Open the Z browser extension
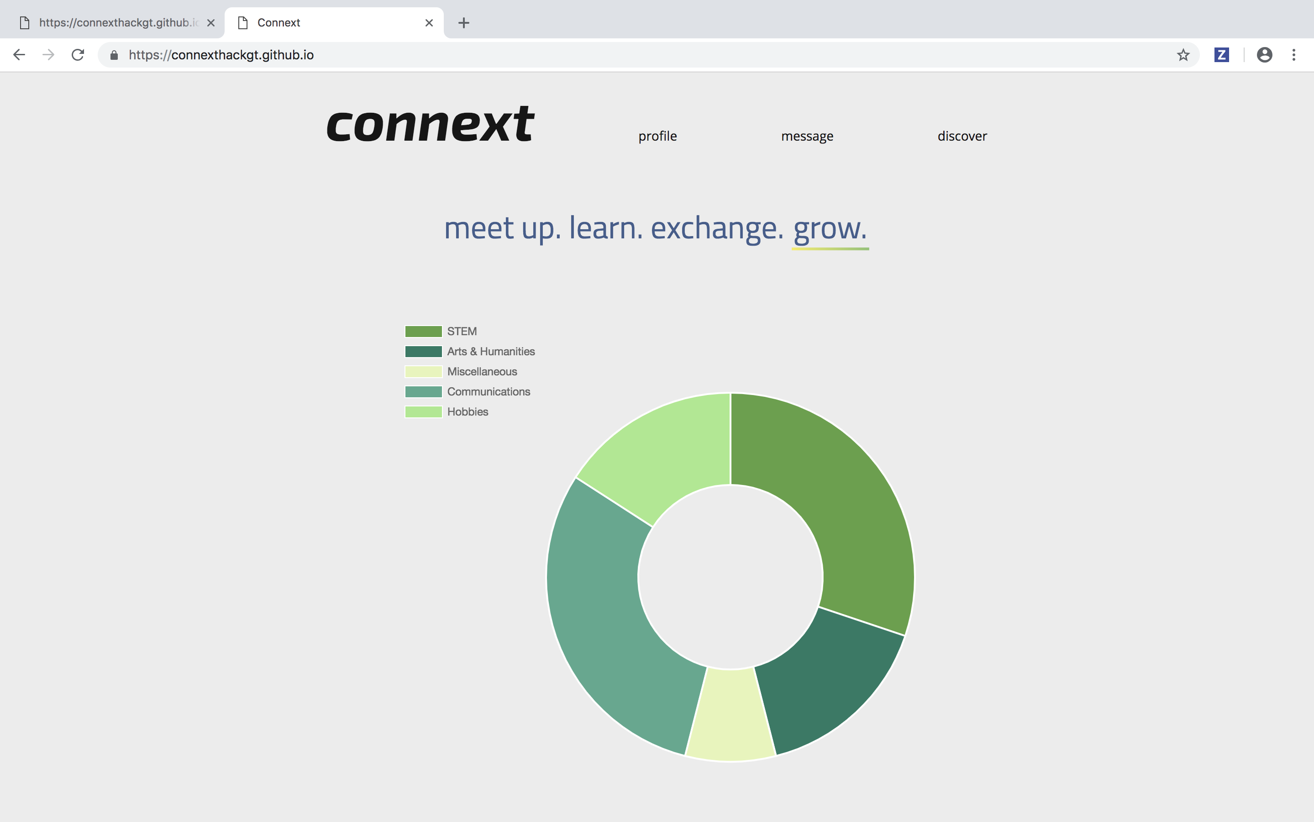This screenshot has height=822, width=1314. (1221, 55)
